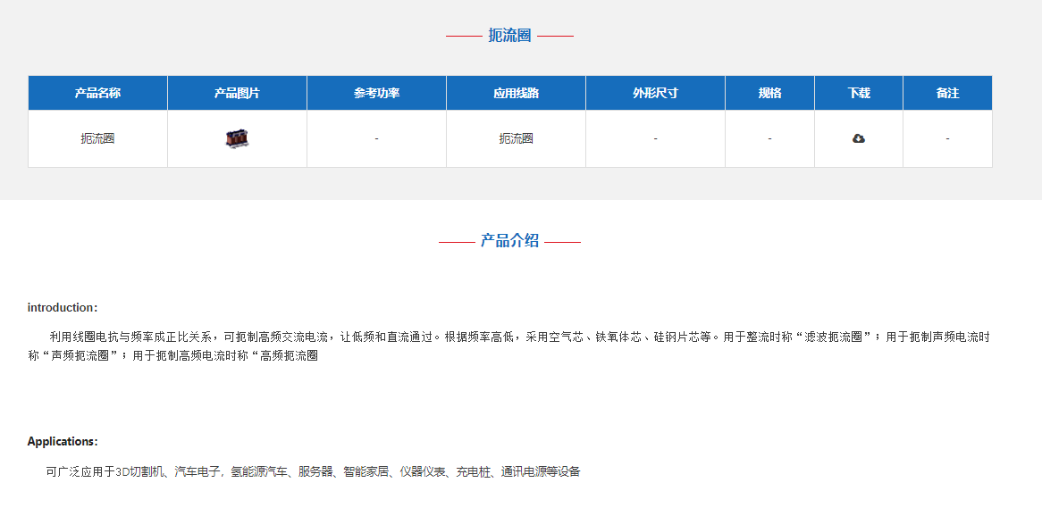1042x516 pixels.
Task: Click the dash in the 备注 cell
Action: 947,138
